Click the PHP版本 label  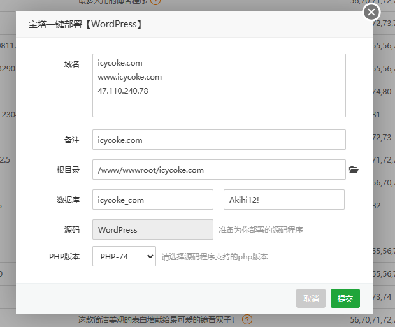(x=64, y=257)
